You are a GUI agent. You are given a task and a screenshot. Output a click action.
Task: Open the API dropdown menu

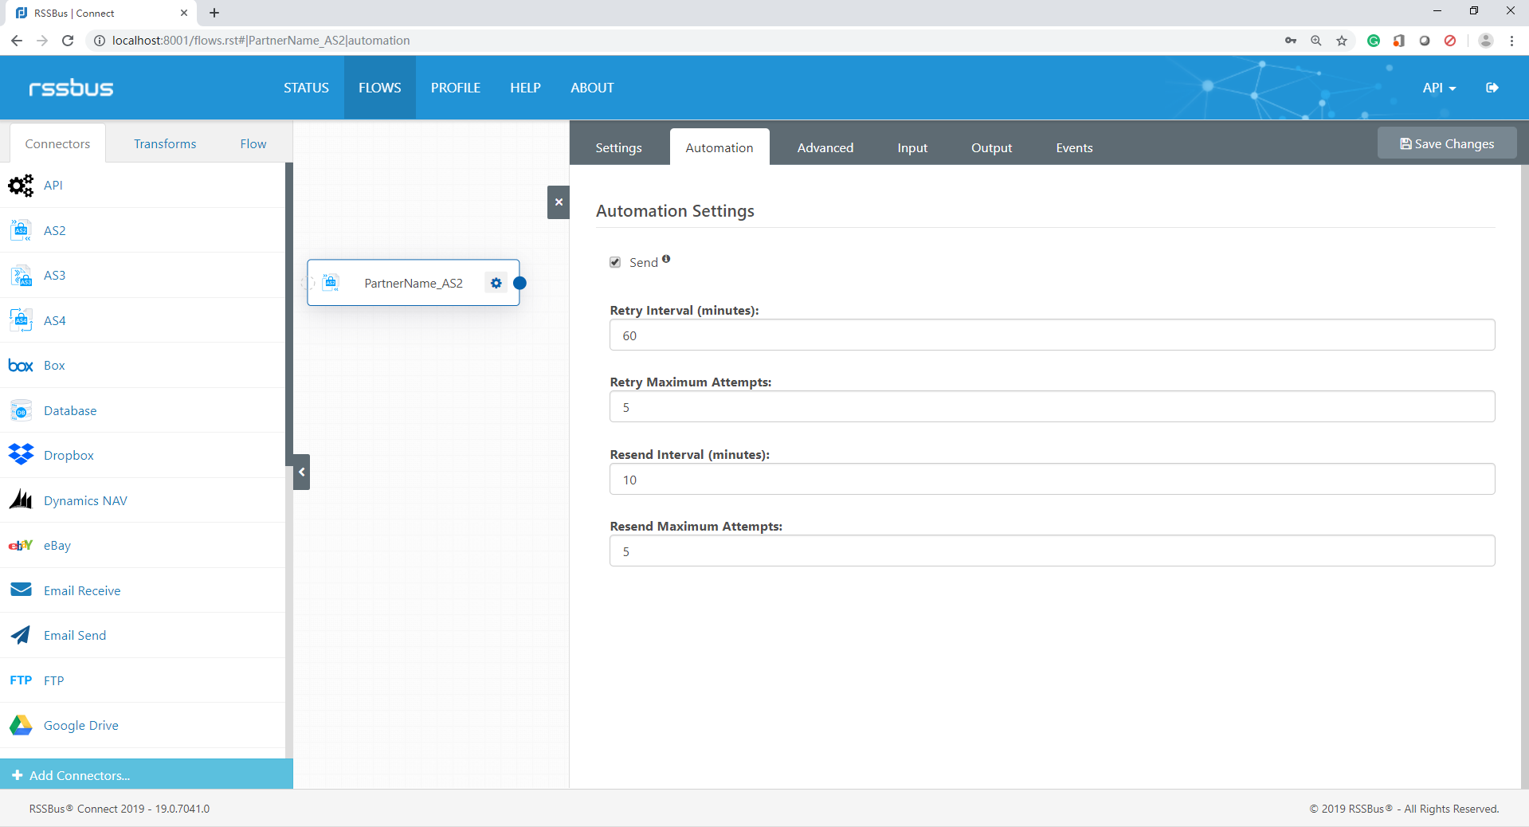1439,88
